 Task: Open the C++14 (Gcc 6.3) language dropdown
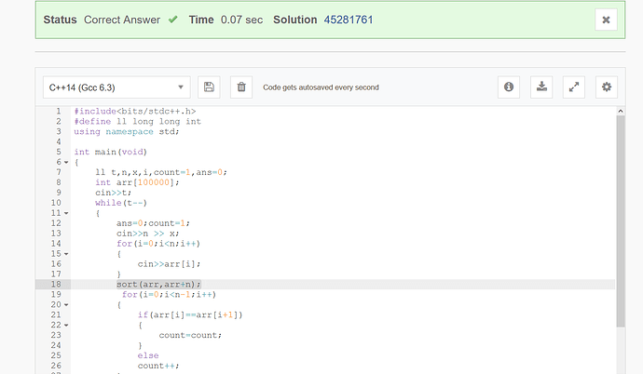pyautogui.click(x=116, y=87)
